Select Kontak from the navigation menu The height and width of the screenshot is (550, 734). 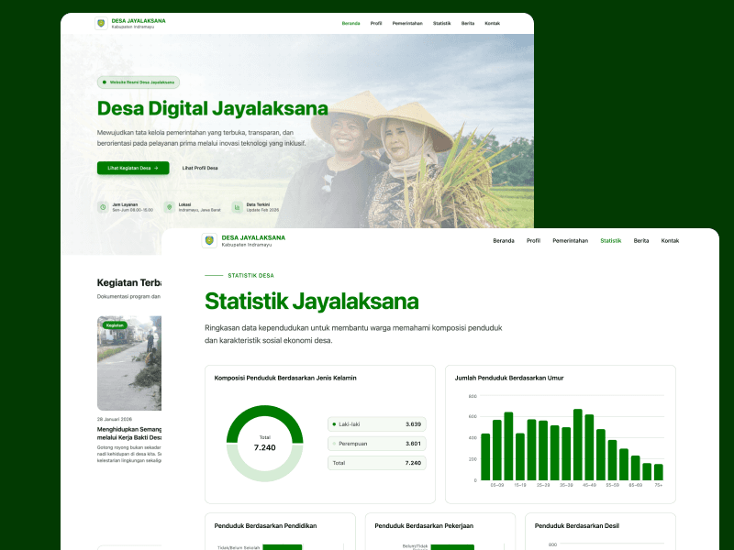(671, 240)
